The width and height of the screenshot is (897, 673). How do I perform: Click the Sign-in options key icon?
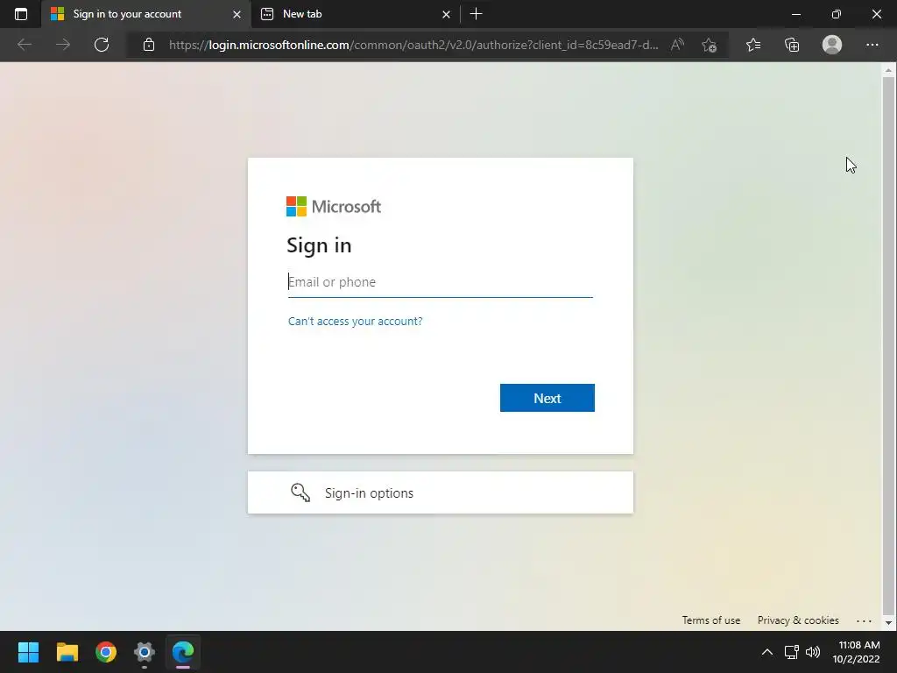coord(300,492)
